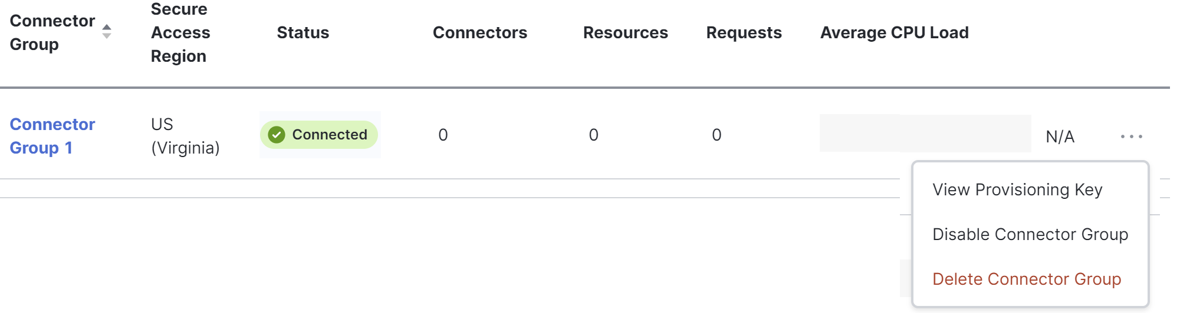Click the Resources column header

point(626,32)
